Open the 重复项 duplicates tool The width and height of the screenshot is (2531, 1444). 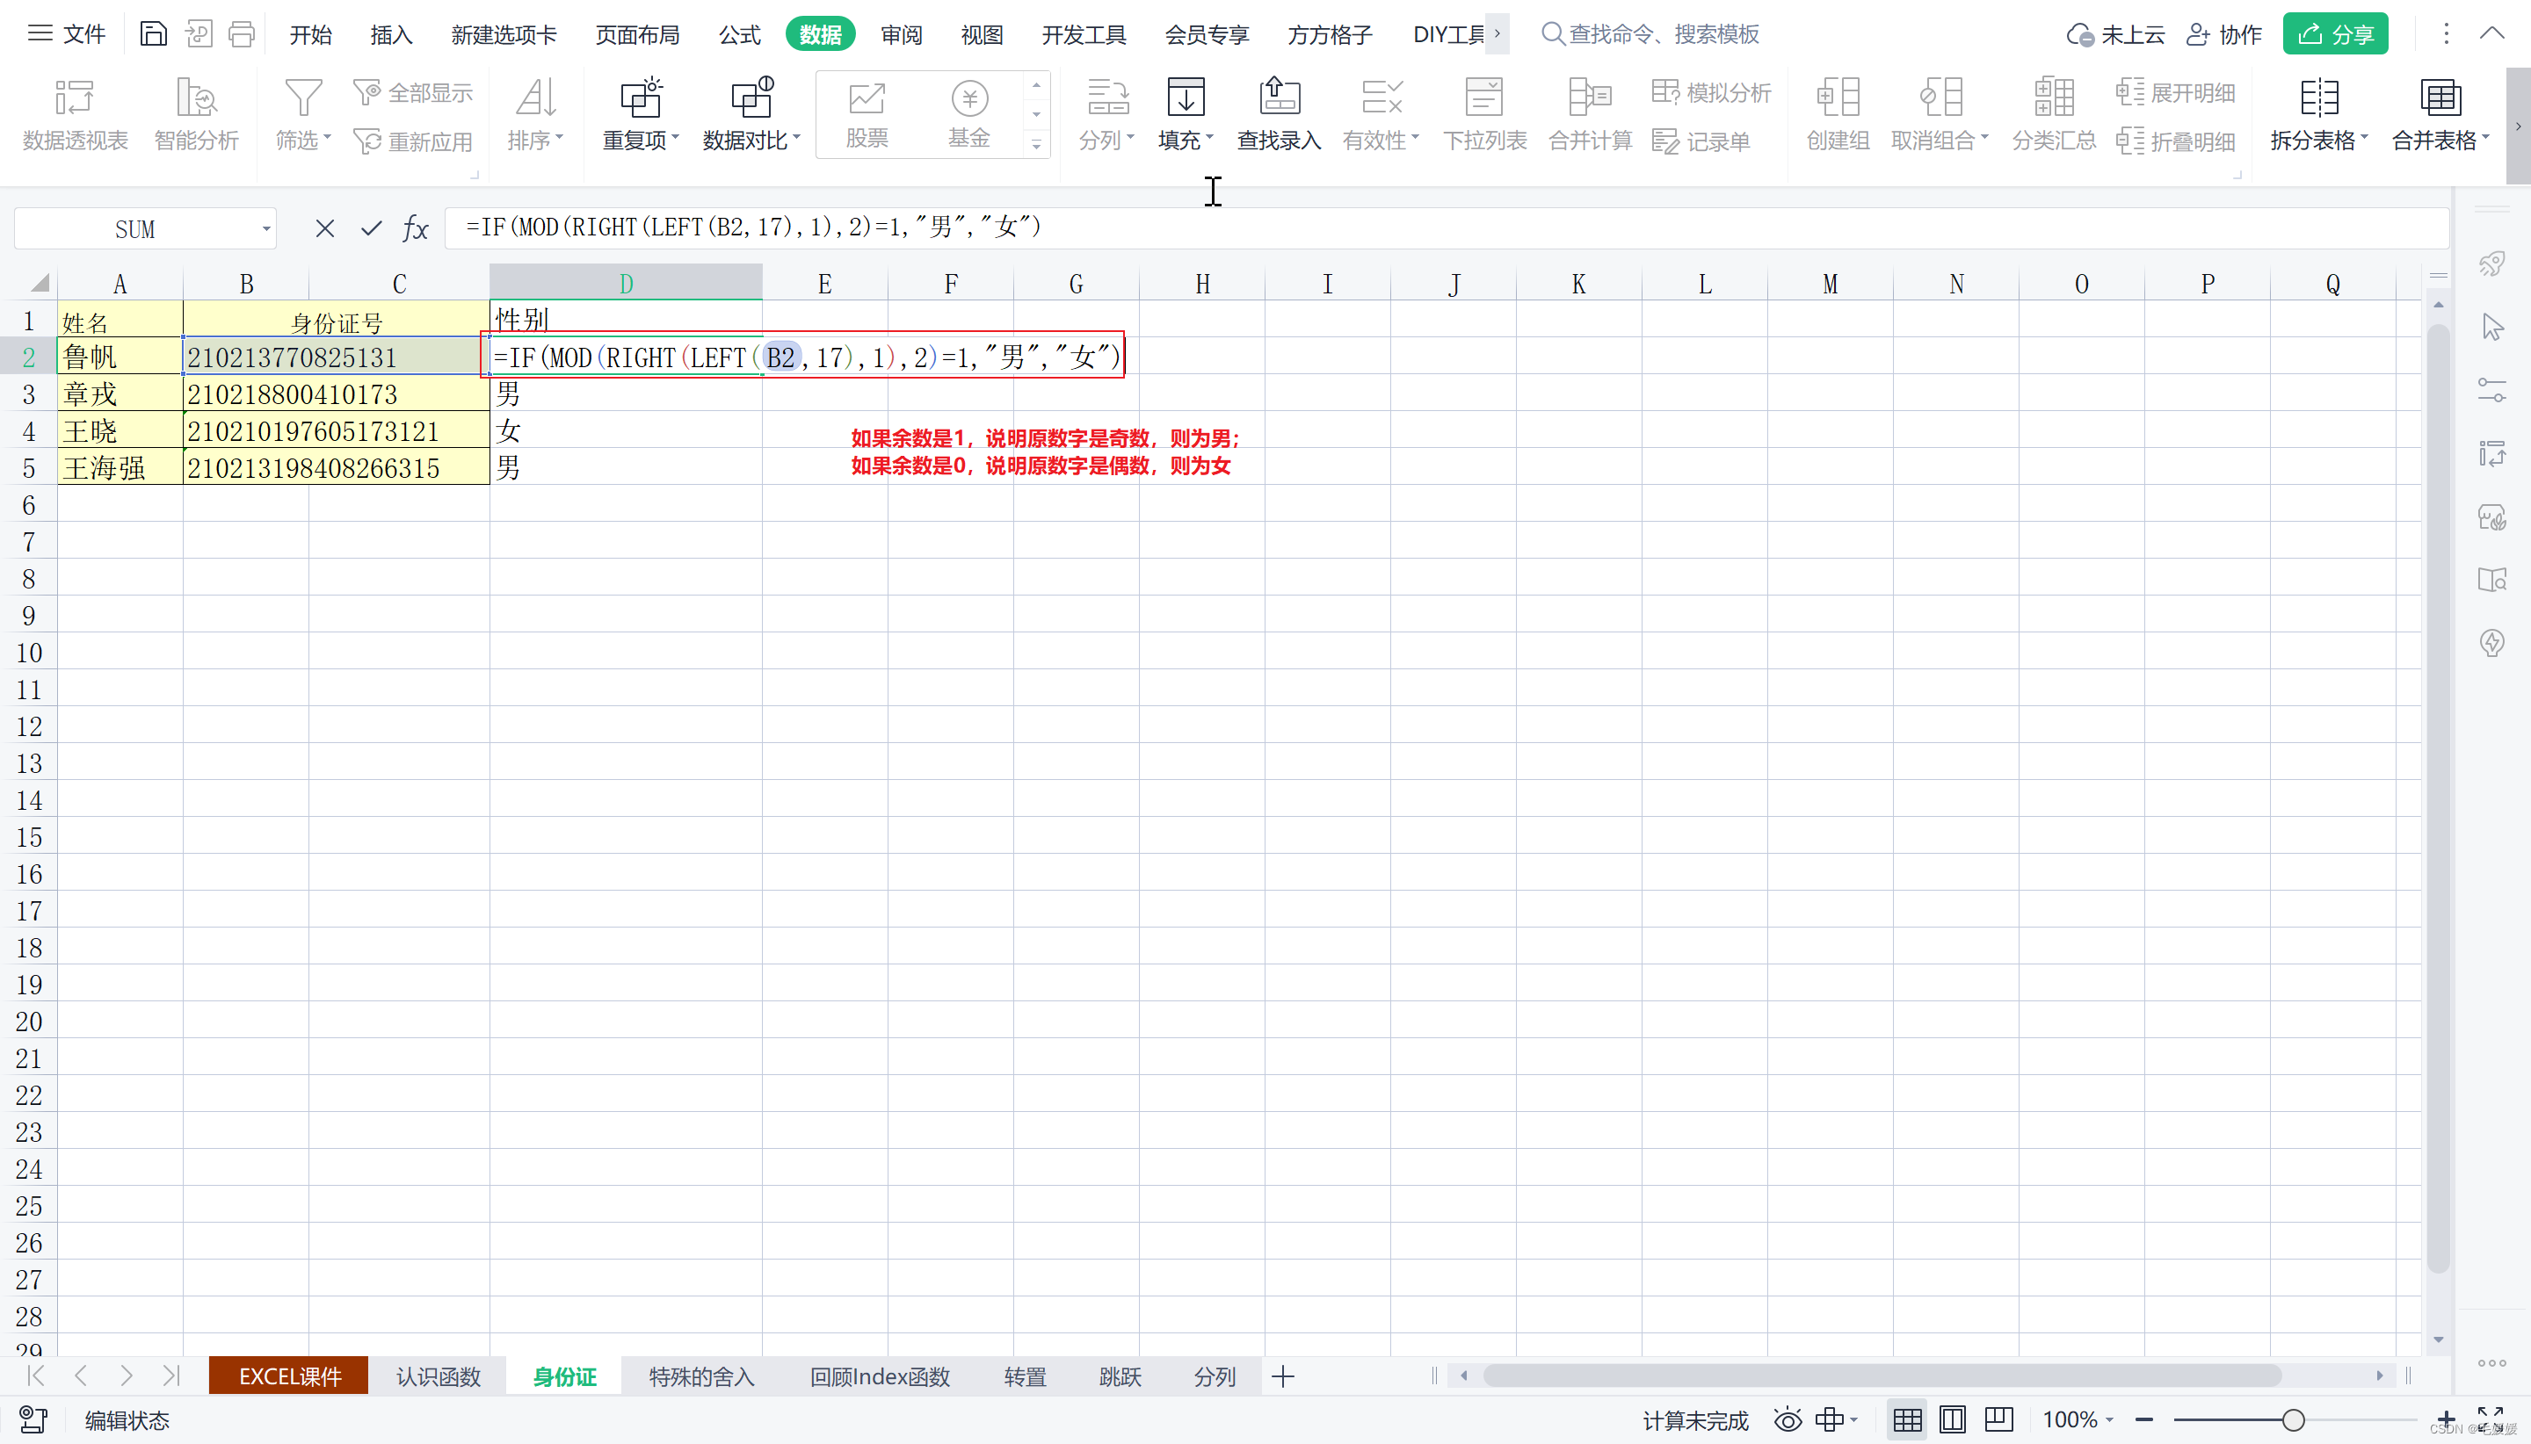(640, 115)
